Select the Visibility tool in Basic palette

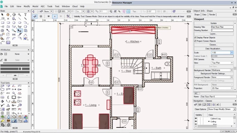[x=20, y=31]
